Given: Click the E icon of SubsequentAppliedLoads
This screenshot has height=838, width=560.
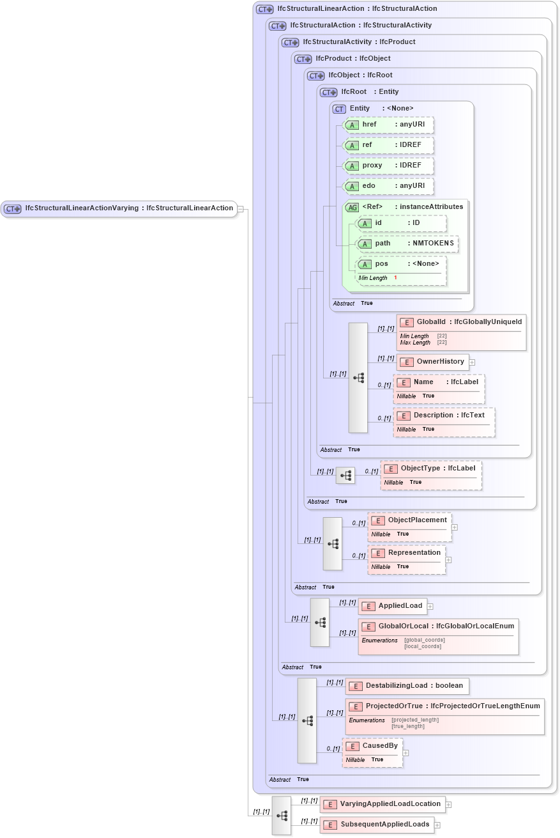Looking at the screenshot, I should 330,825.
